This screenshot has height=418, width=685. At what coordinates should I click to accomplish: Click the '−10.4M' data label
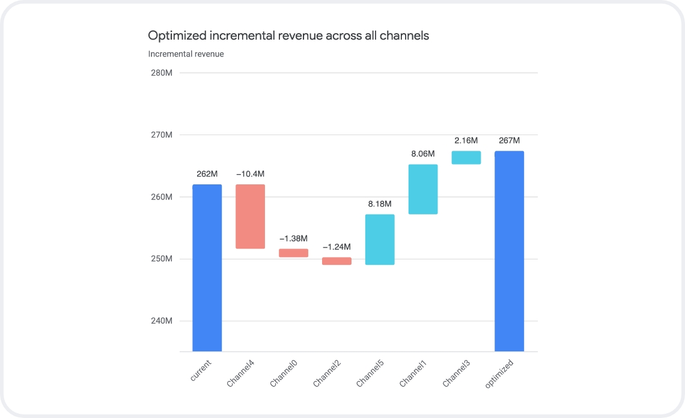[x=251, y=174]
